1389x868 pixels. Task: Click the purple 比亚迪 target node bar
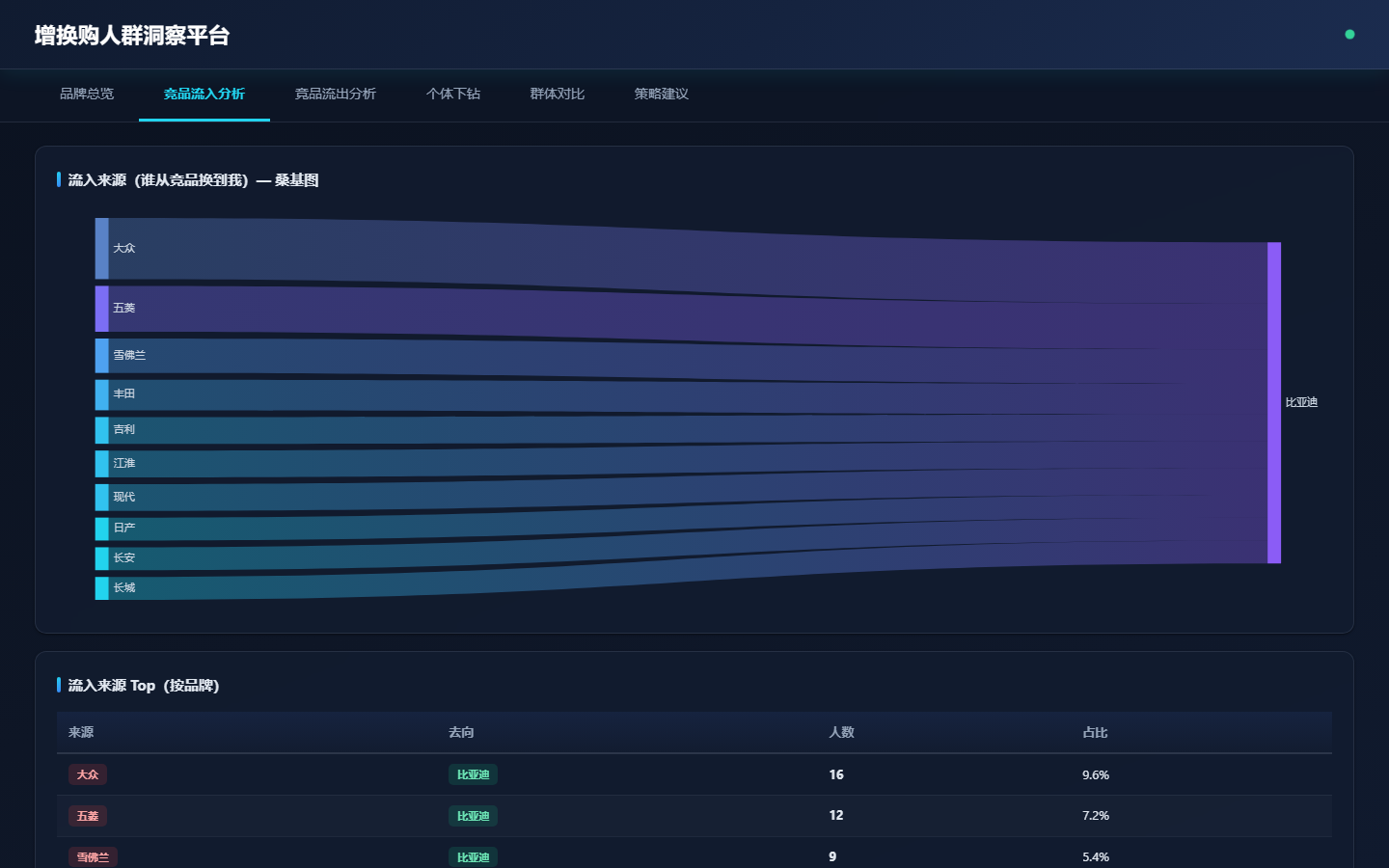(x=1274, y=403)
